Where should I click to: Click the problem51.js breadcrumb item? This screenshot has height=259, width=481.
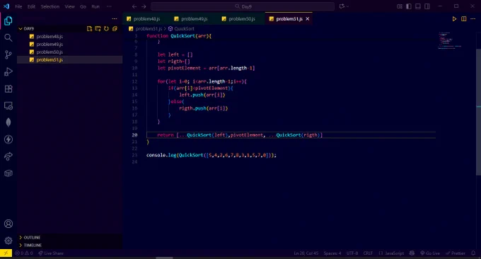click(x=146, y=28)
